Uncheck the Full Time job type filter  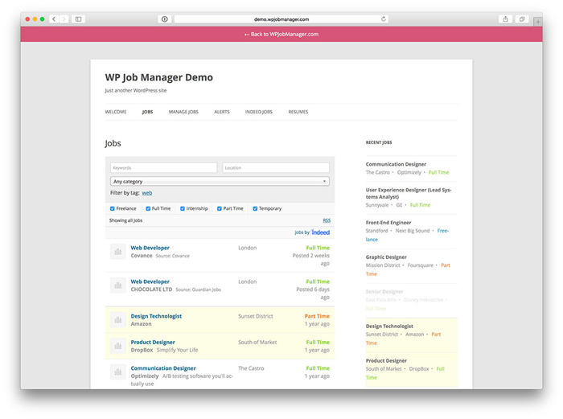coord(148,208)
